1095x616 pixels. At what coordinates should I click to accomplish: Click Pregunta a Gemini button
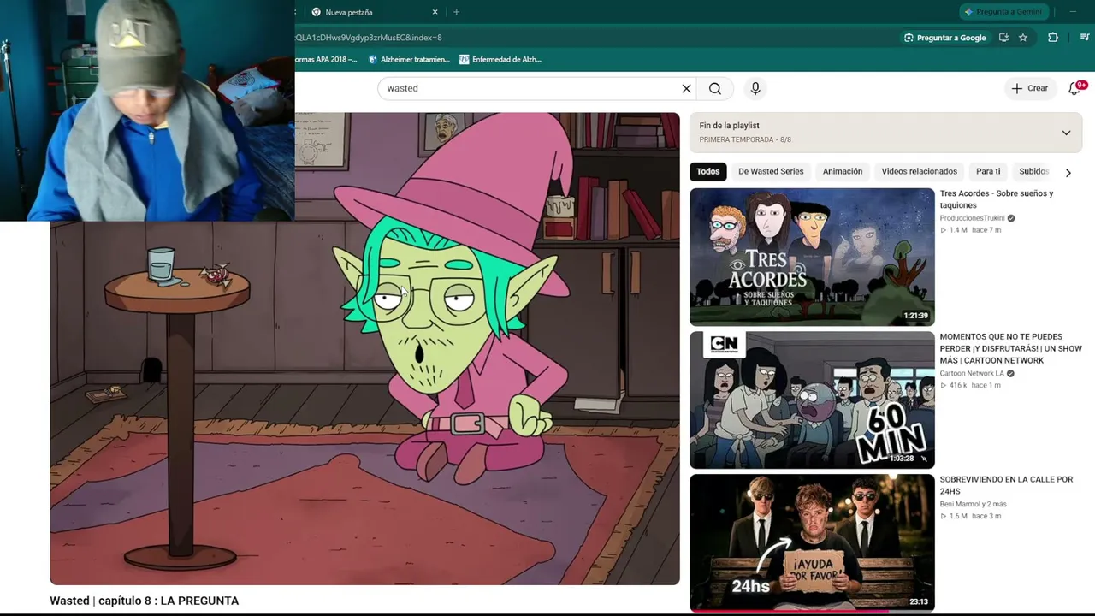(x=1003, y=12)
